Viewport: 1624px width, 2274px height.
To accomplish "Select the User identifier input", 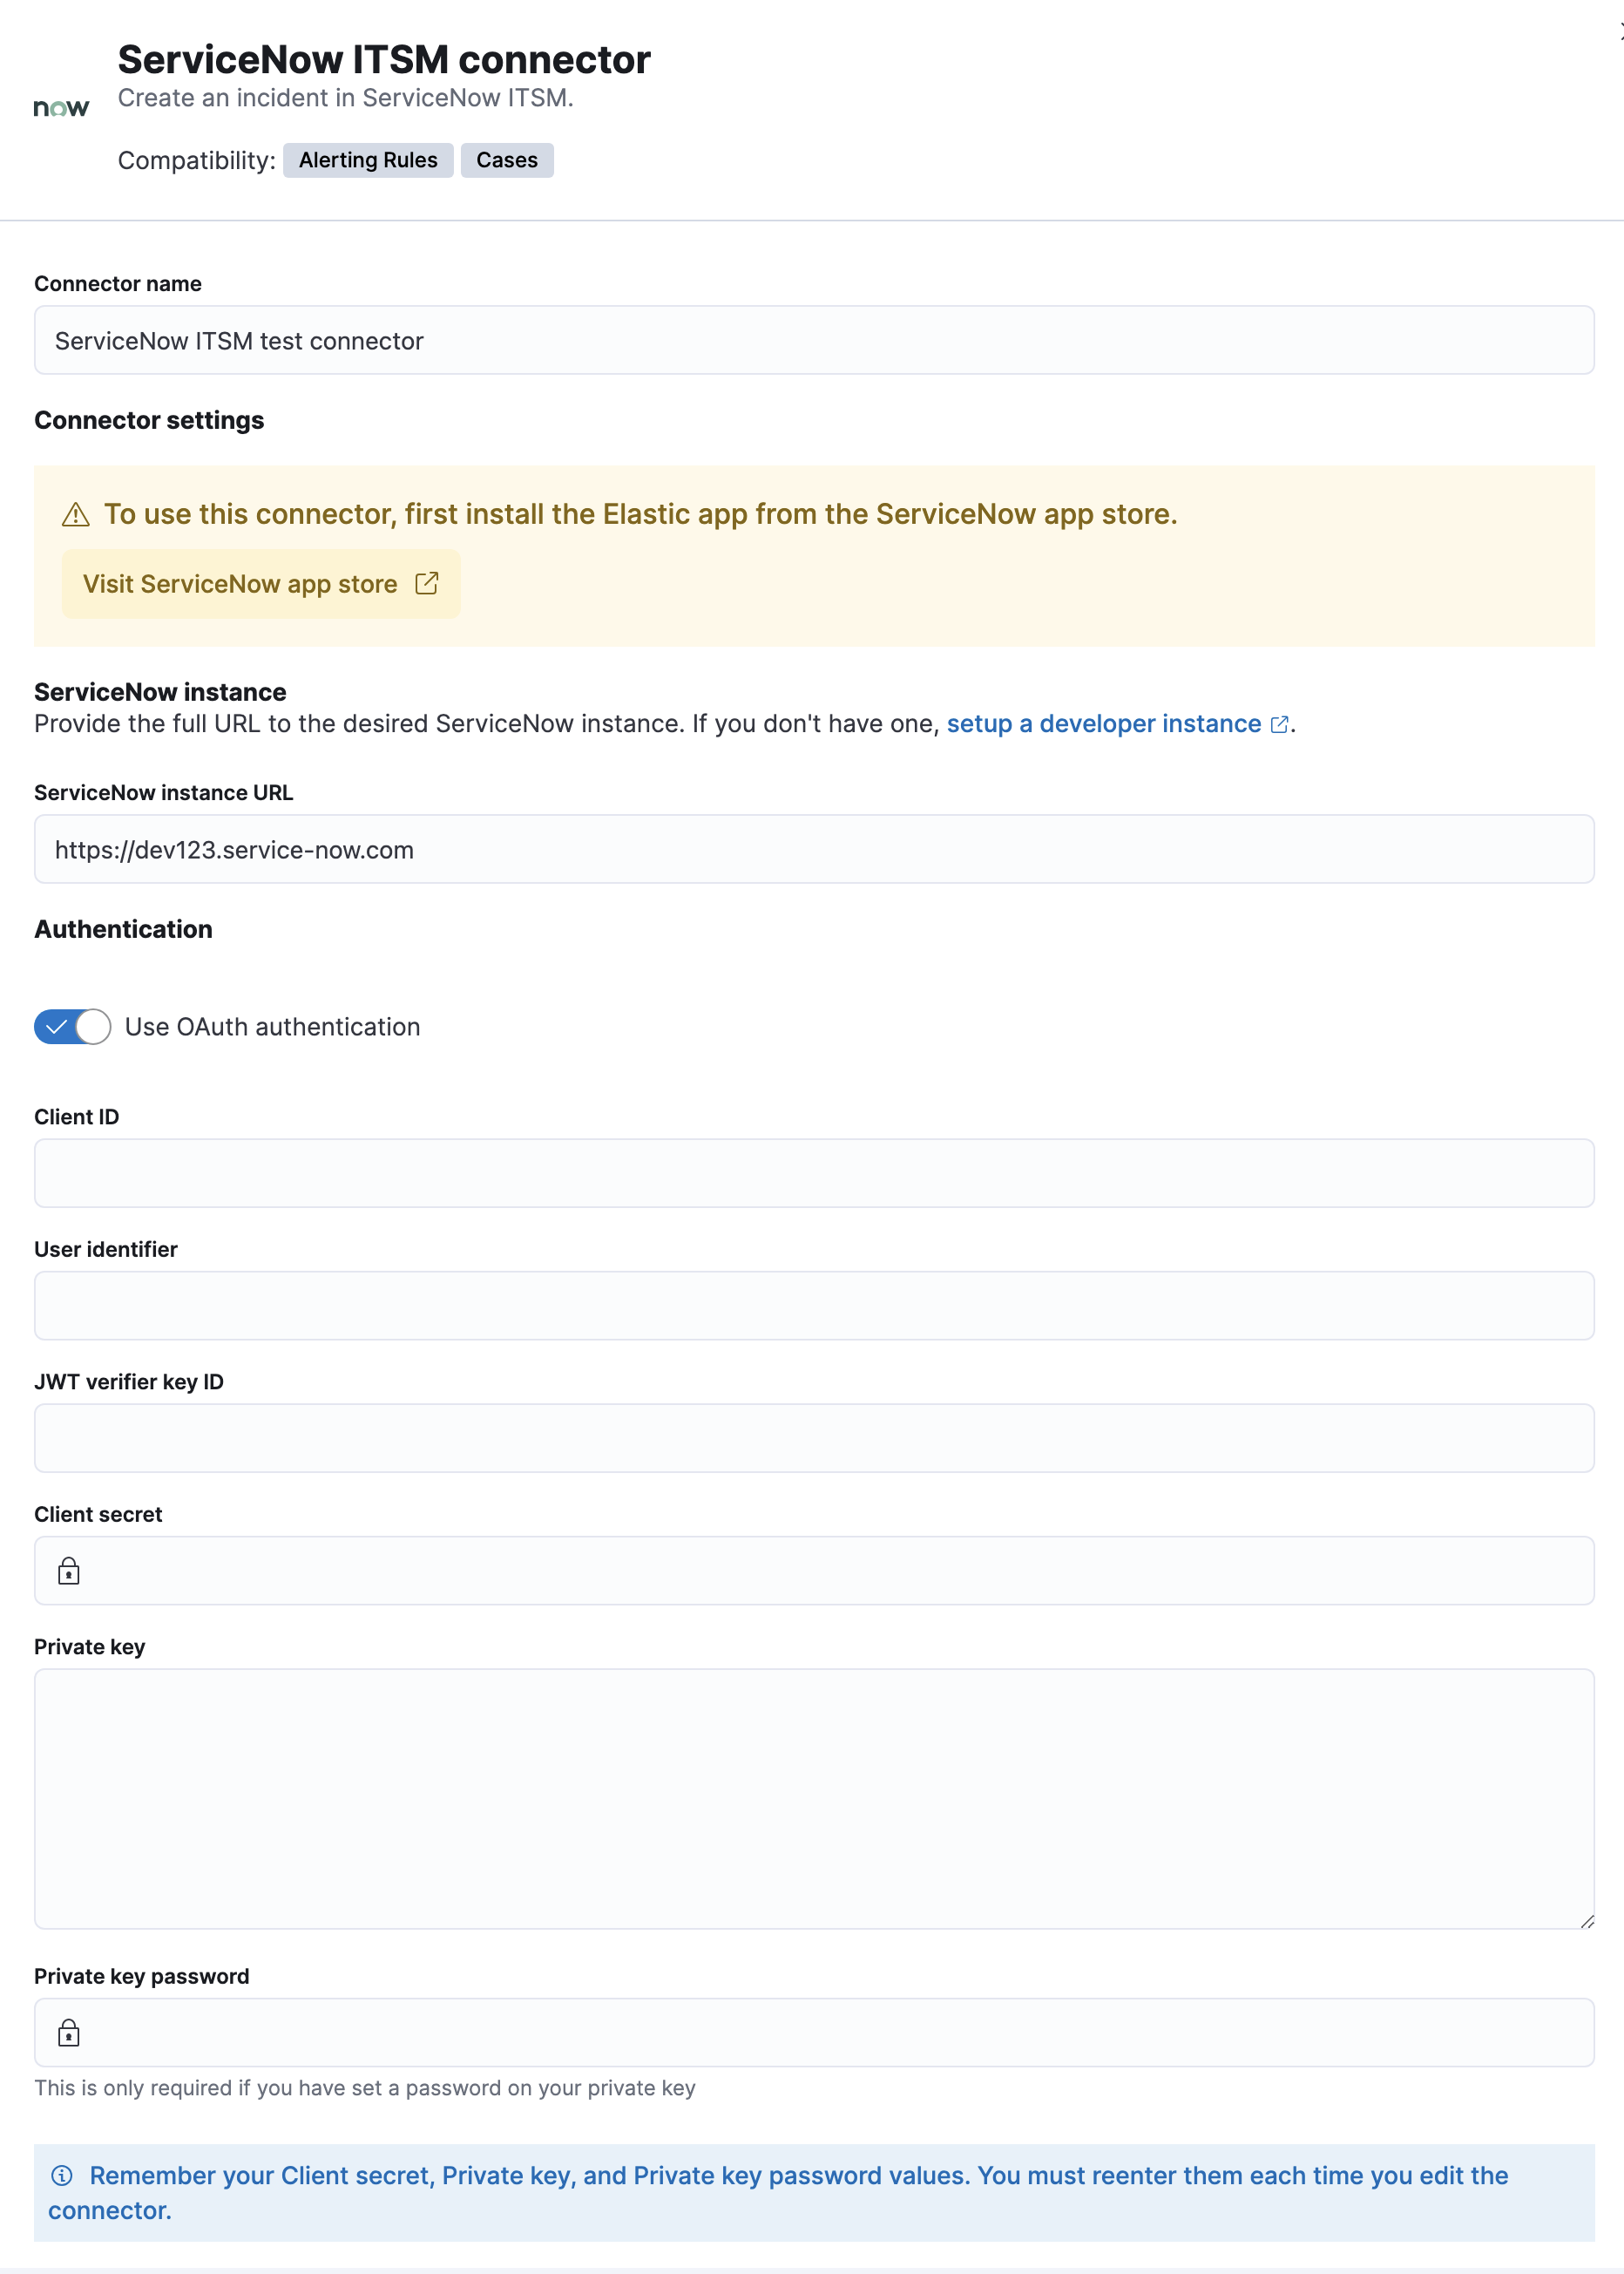I will point(814,1306).
